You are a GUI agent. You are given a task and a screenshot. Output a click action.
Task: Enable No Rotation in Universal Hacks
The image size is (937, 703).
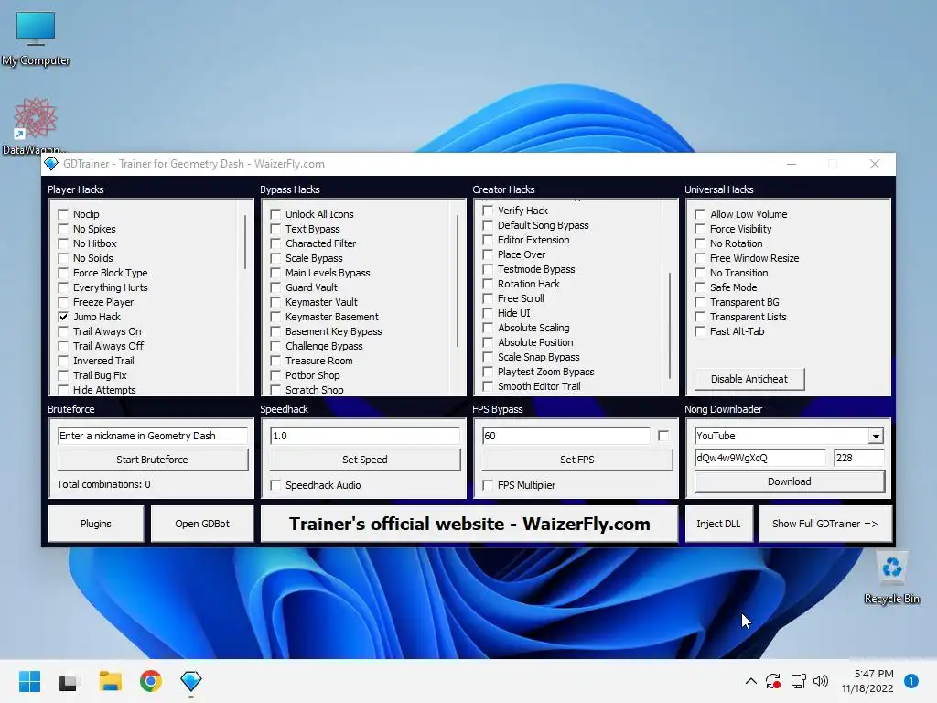point(700,243)
